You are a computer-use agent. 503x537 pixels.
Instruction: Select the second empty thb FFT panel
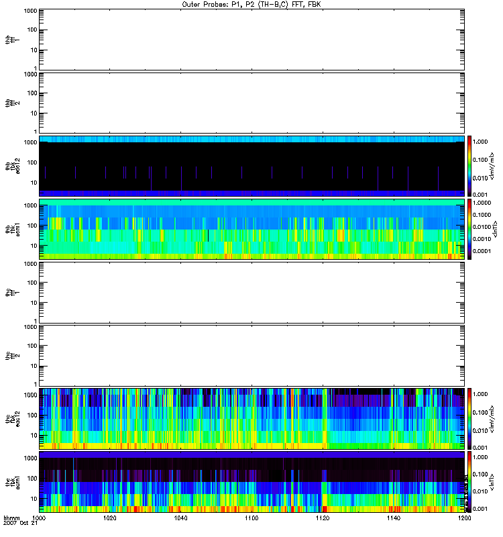point(251,102)
